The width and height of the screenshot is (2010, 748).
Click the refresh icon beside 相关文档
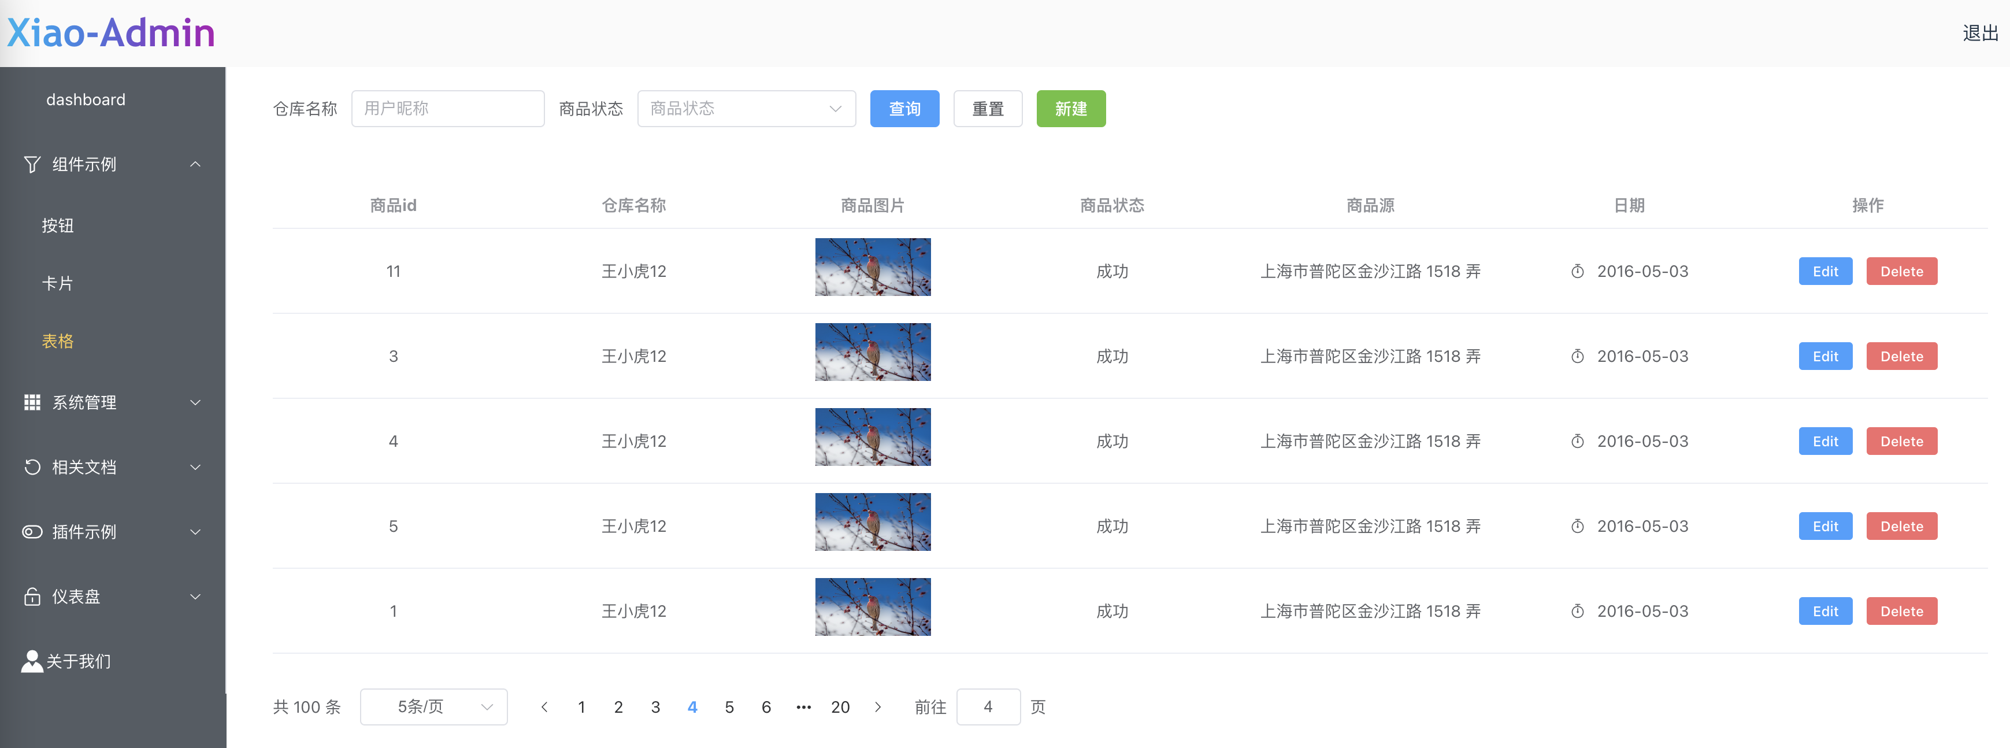pos(31,467)
